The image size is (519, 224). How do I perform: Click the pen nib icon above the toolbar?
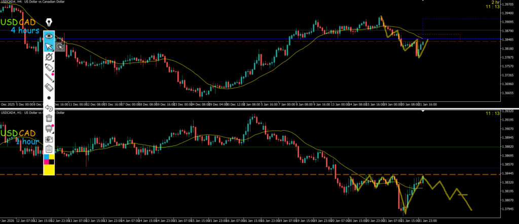pyautogui.click(x=49, y=22)
